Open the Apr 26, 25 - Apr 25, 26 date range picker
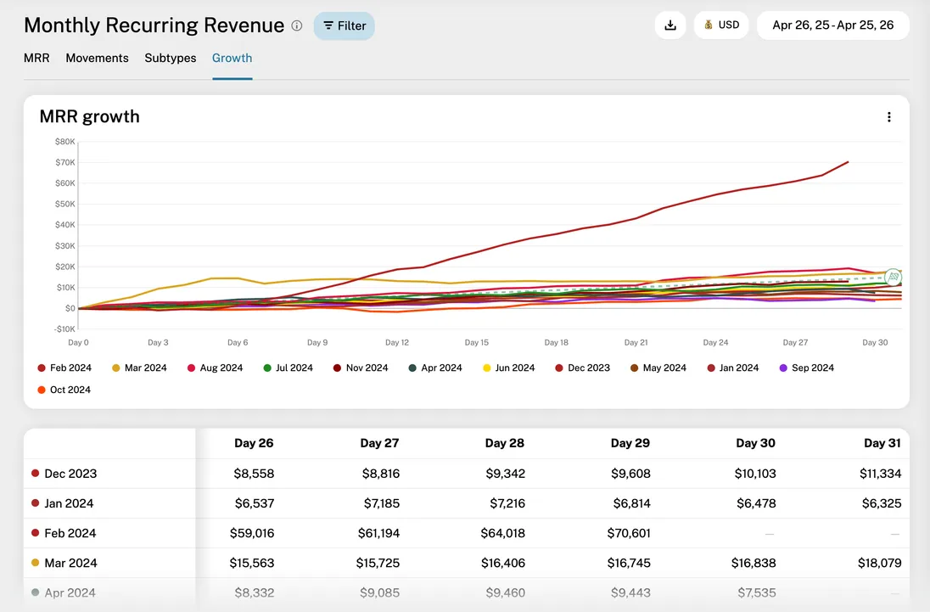 832,25
